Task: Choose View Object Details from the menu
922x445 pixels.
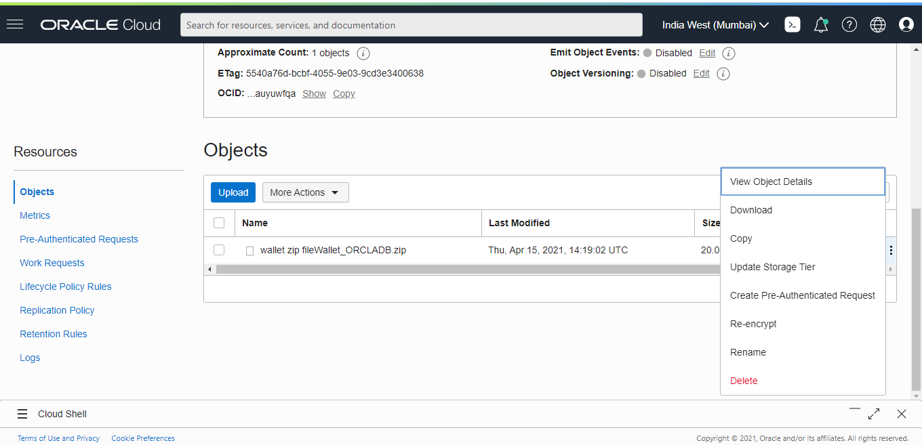Action: tap(803, 182)
